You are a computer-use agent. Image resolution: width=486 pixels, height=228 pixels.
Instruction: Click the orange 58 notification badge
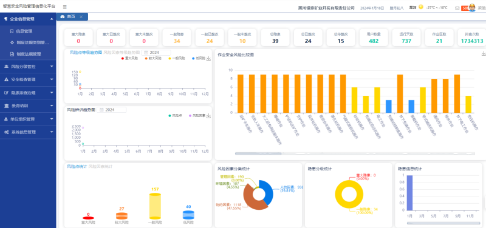[465, 8]
